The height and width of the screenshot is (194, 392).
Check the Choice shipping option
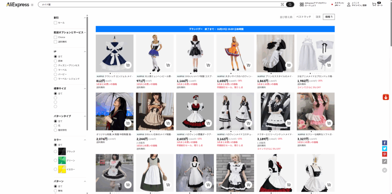pyautogui.click(x=56, y=37)
